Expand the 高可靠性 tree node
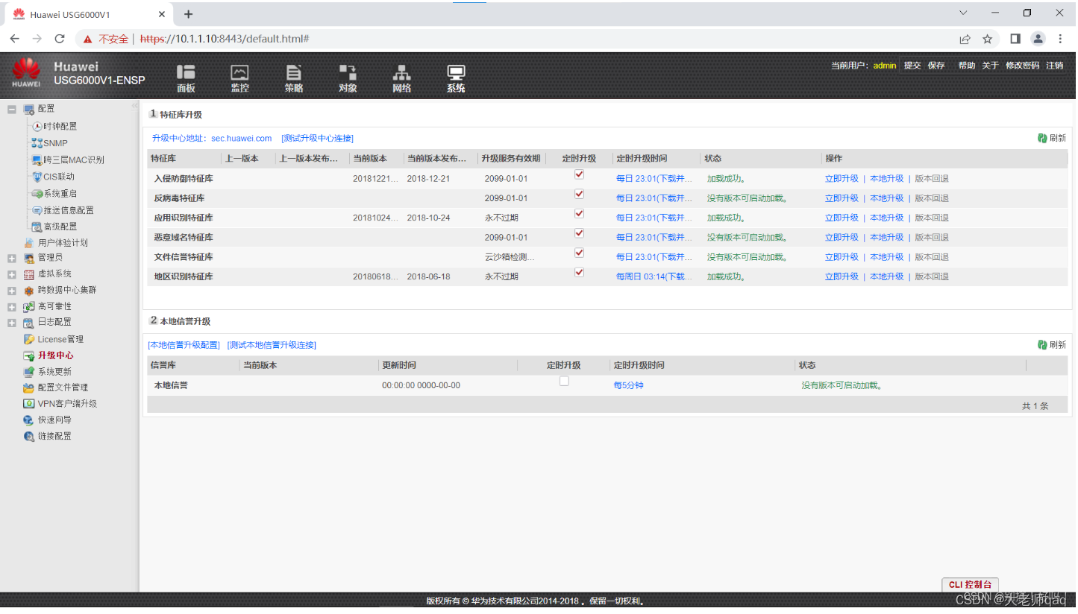Image resolution: width=1078 pixels, height=614 pixels. (x=12, y=307)
